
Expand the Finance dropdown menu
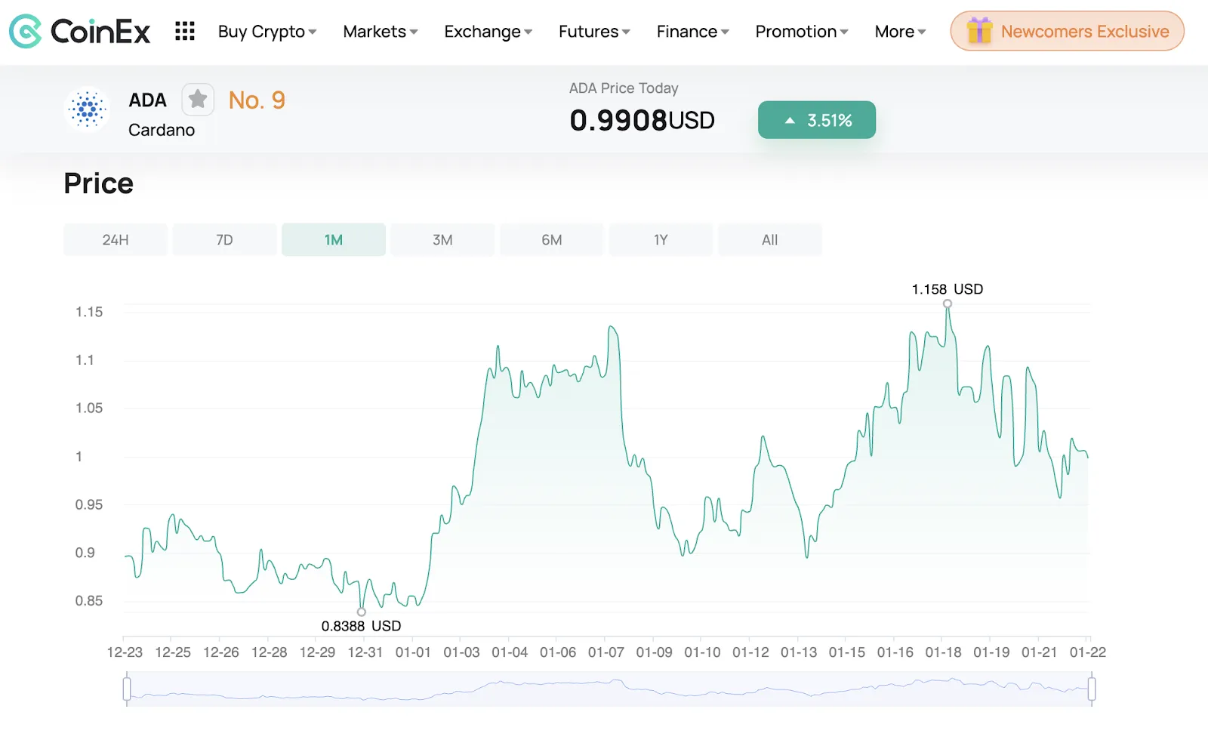click(693, 32)
